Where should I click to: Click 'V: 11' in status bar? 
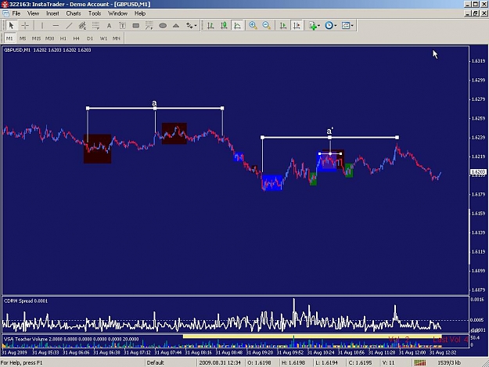coord(389,362)
